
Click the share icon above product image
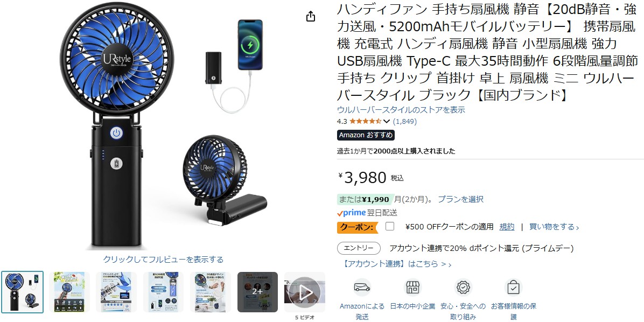point(311,16)
